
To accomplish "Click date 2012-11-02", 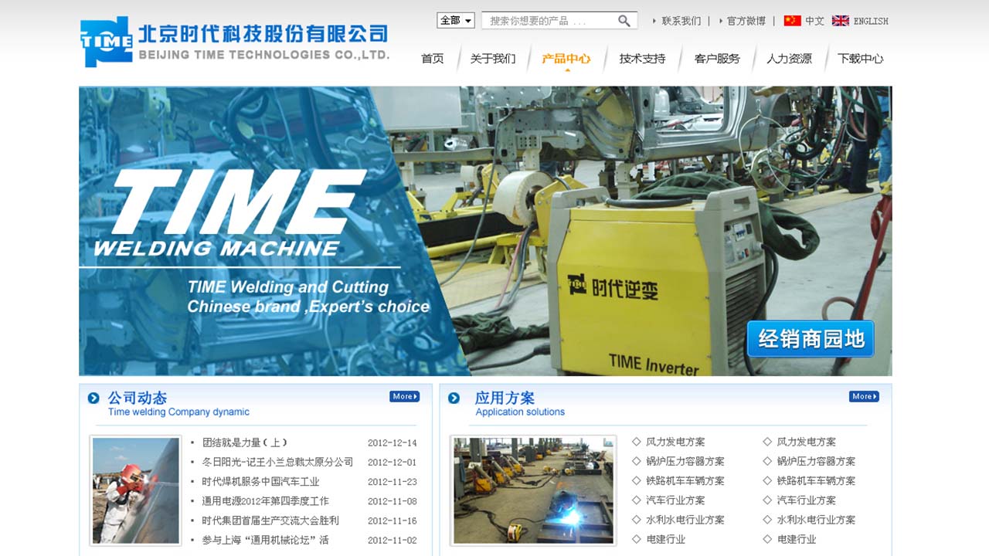I will click(x=392, y=541).
